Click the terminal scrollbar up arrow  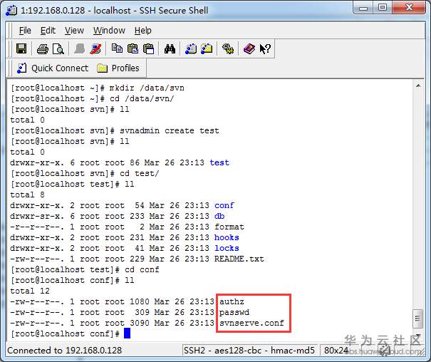[418, 86]
